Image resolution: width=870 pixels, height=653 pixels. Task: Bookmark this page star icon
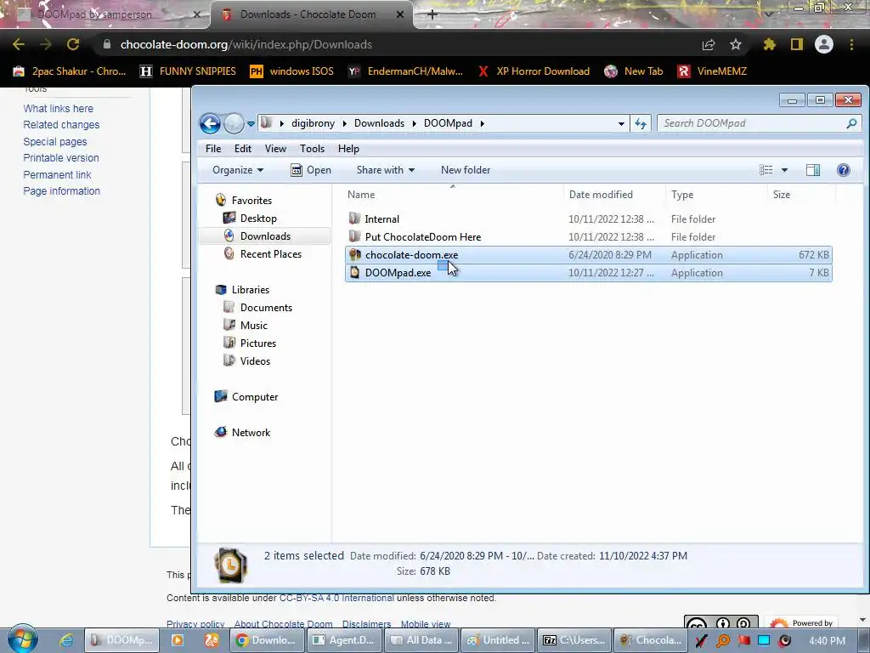tap(736, 44)
